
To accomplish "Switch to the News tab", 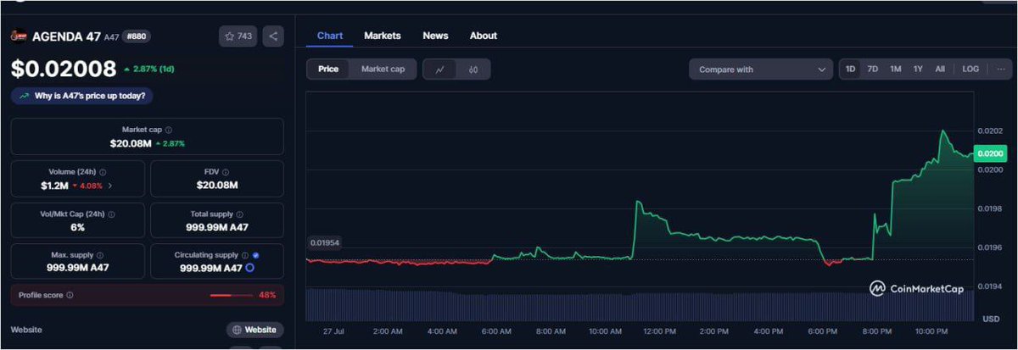I will click(x=435, y=36).
